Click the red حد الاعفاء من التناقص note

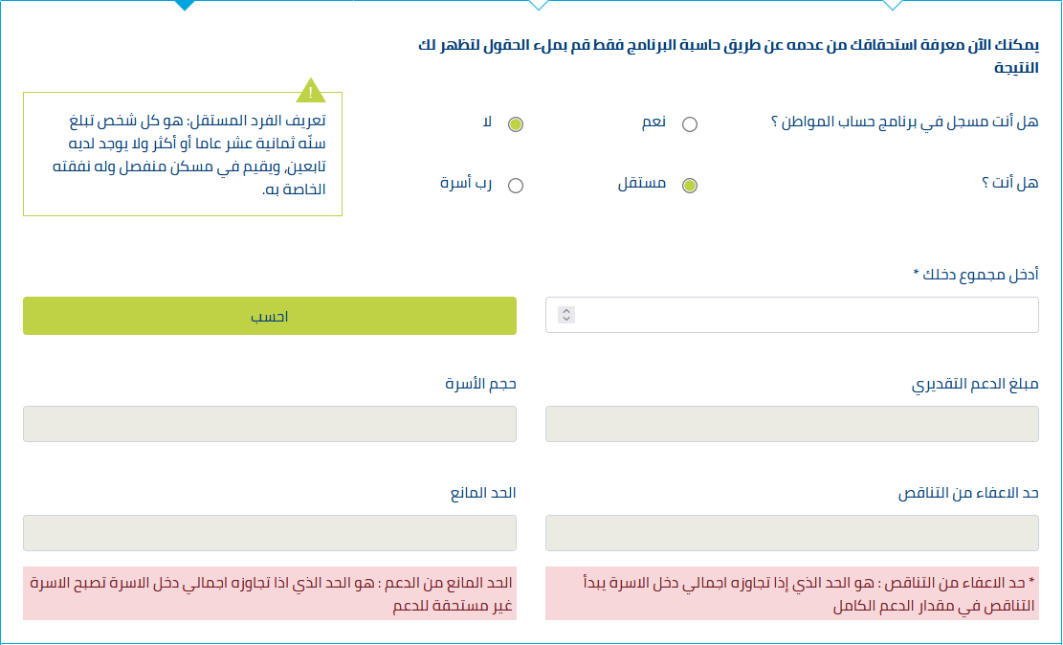tap(792, 593)
